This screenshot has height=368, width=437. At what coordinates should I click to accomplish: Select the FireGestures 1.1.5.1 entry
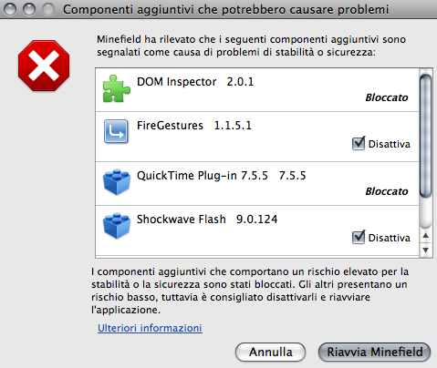coord(257,137)
